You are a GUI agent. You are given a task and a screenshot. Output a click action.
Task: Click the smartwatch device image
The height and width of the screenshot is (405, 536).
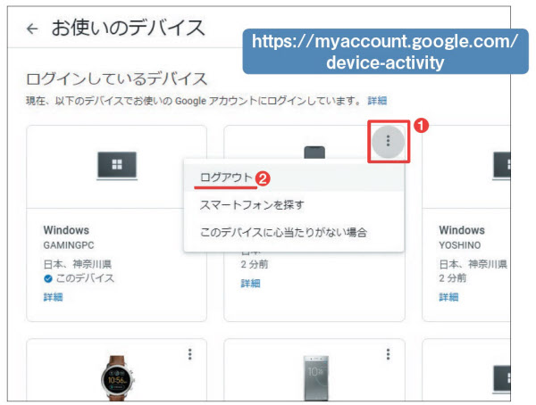coord(117,378)
